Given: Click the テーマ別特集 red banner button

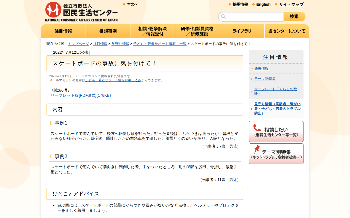Looking at the screenshot, I should (x=276, y=154).
